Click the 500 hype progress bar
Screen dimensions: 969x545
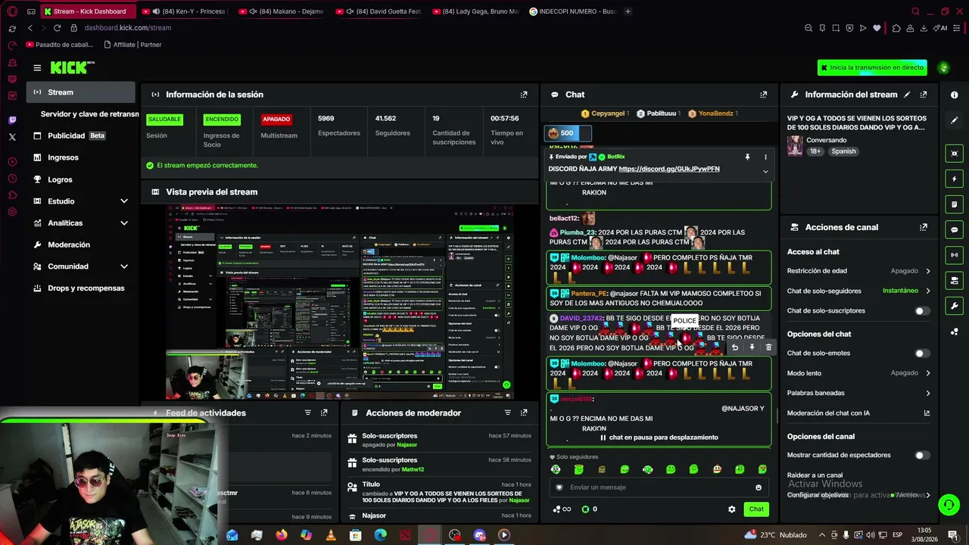(569, 133)
